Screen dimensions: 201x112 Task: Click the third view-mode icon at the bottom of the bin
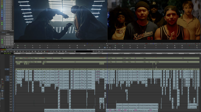[x=8, y=47]
